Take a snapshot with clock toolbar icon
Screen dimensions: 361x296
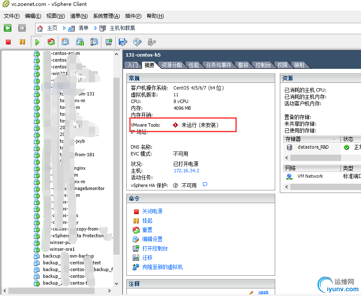66,42
